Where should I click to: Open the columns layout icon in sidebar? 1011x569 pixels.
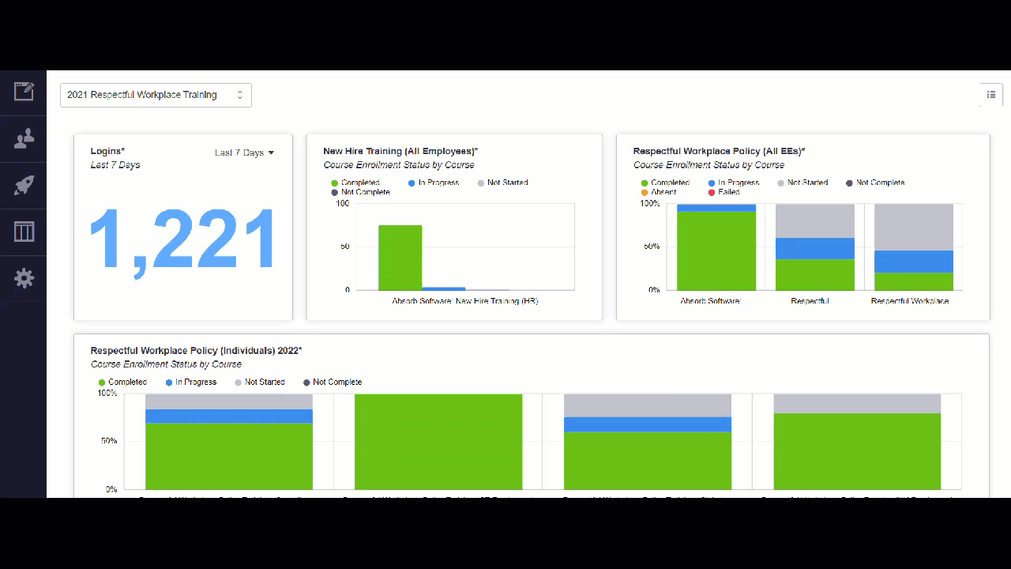pos(24,232)
